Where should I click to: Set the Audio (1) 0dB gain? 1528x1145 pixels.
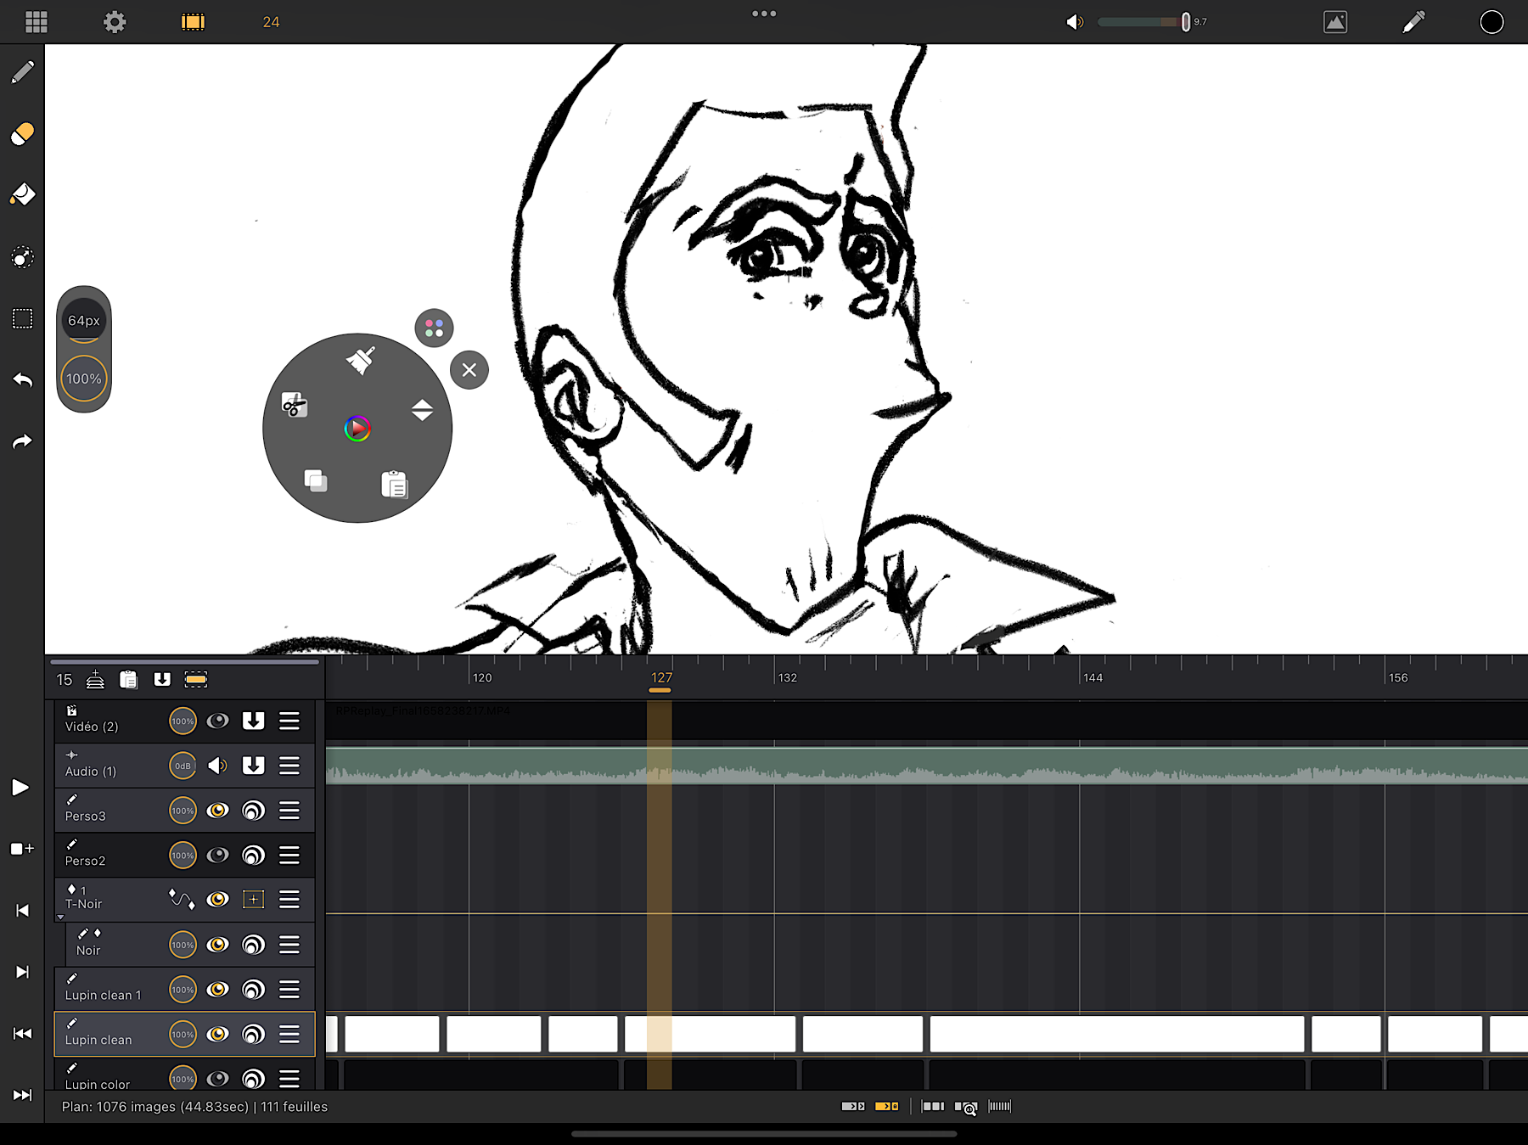(183, 766)
